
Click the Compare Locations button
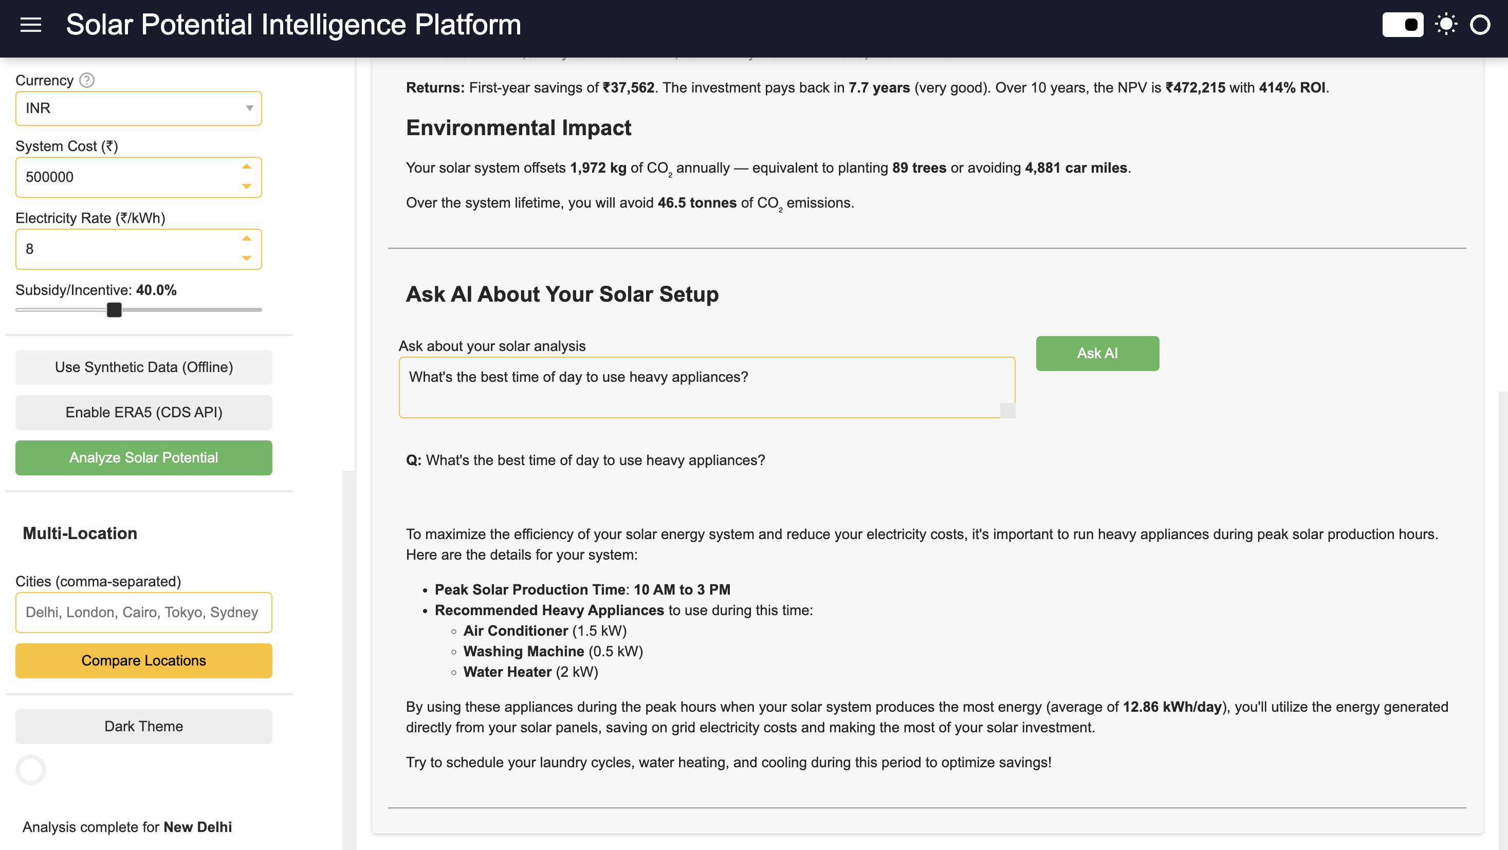143,660
